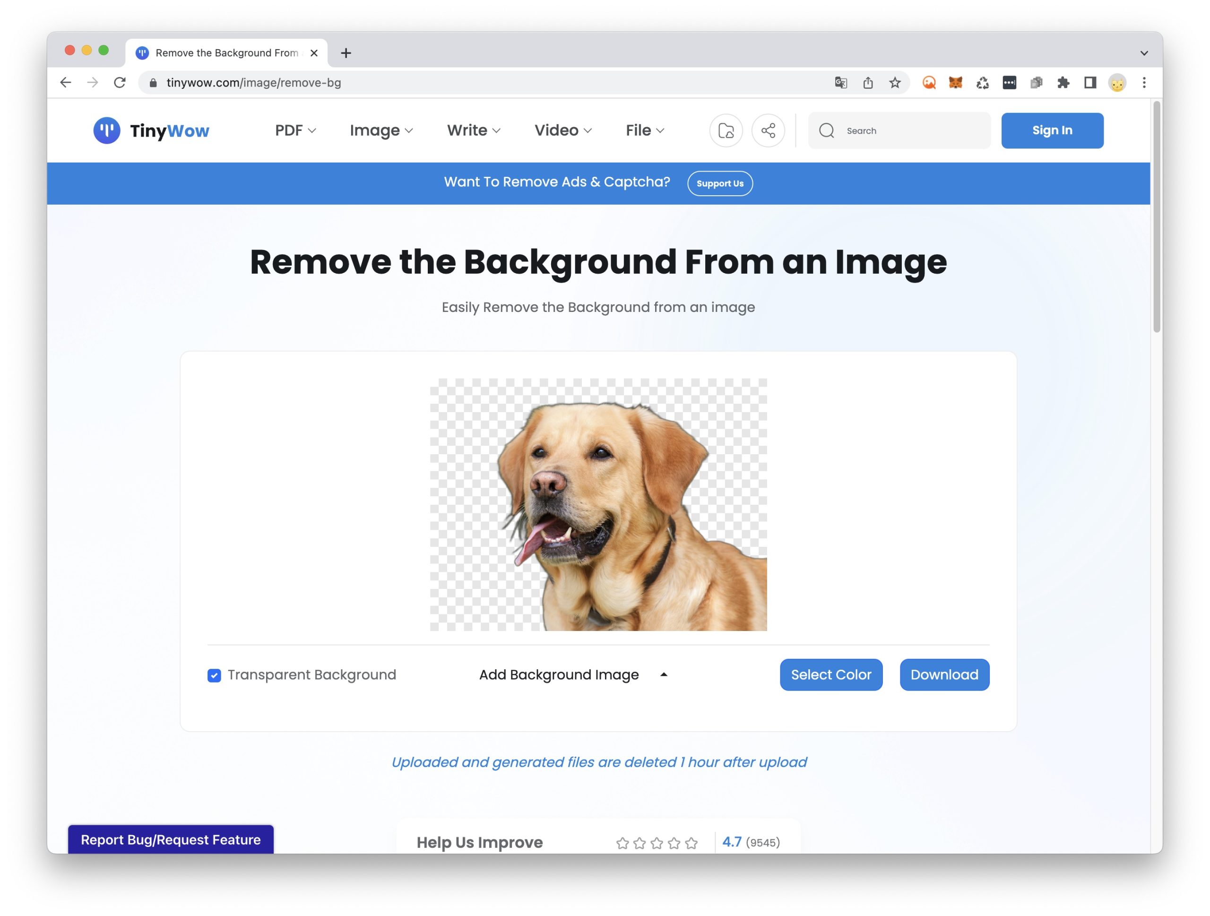Open the PDF tools dropdown menu
This screenshot has width=1210, height=916.
[x=295, y=130]
